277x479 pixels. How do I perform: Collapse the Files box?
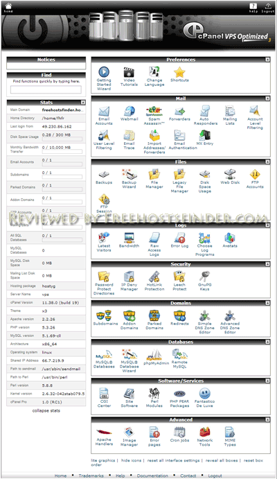(267, 162)
